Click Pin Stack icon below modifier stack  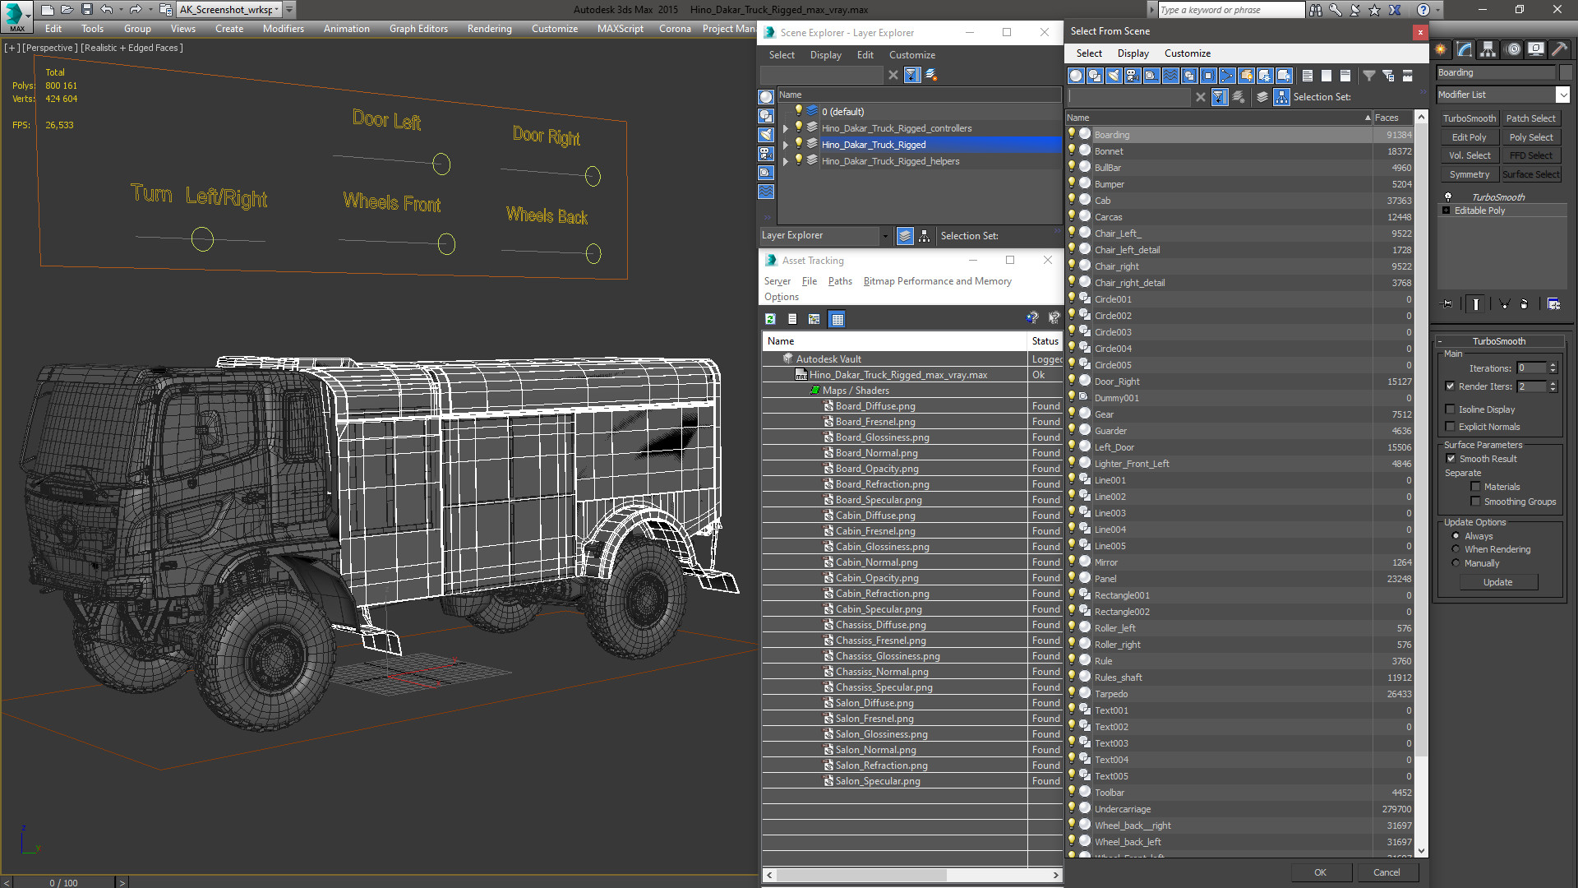pyautogui.click(x=1447, y=304)
